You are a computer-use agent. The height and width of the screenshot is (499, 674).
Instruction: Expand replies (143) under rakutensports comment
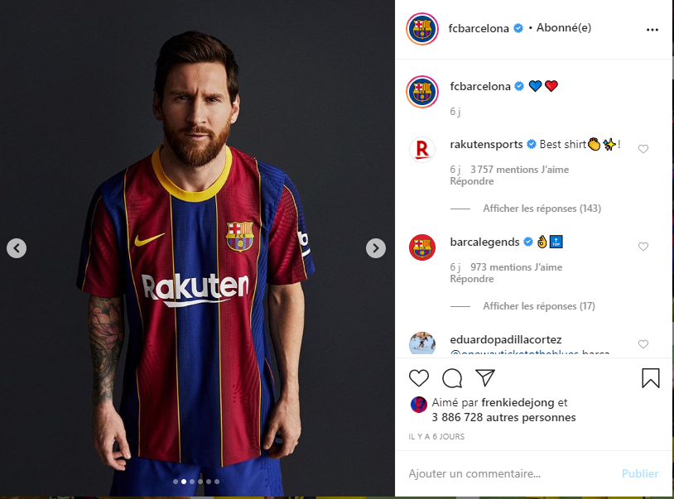542,209
